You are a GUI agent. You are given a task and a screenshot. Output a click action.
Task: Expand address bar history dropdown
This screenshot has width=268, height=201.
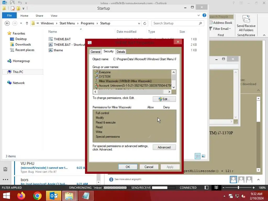[x=139, y=23]
